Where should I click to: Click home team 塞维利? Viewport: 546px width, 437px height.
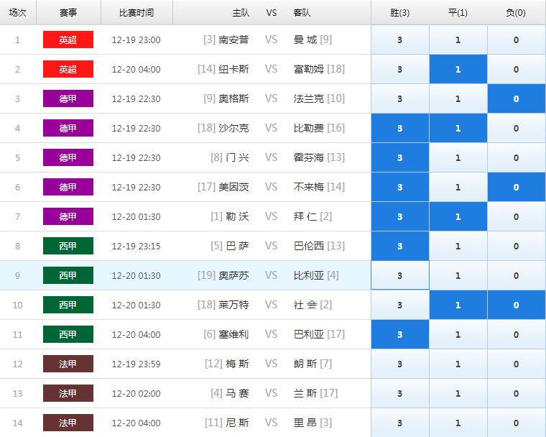pos(233,334)
